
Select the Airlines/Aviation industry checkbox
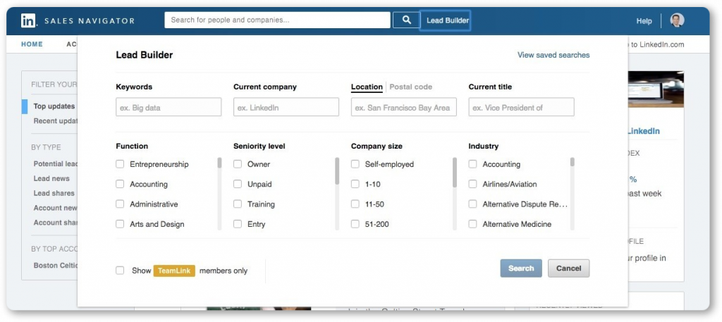click(472, 184)
